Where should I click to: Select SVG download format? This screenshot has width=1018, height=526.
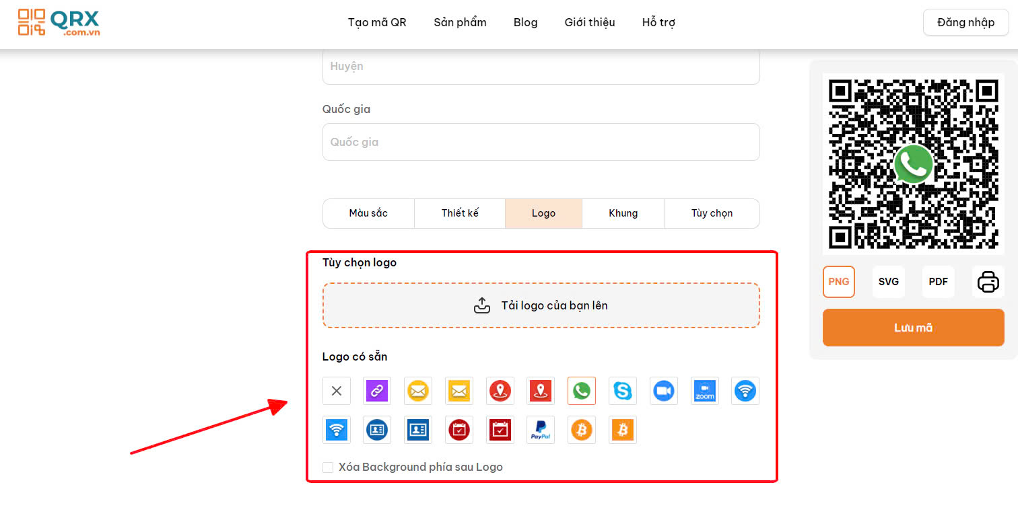889,282
